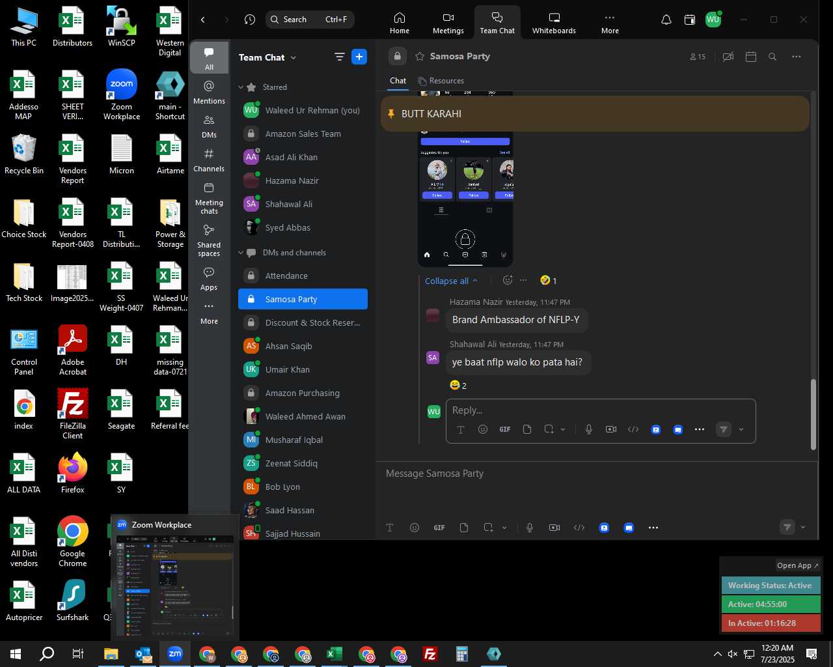Toggle the grinning reaction with count 2
The height and width of the screenshot is (667, 833).
click(x=458, y=386)
